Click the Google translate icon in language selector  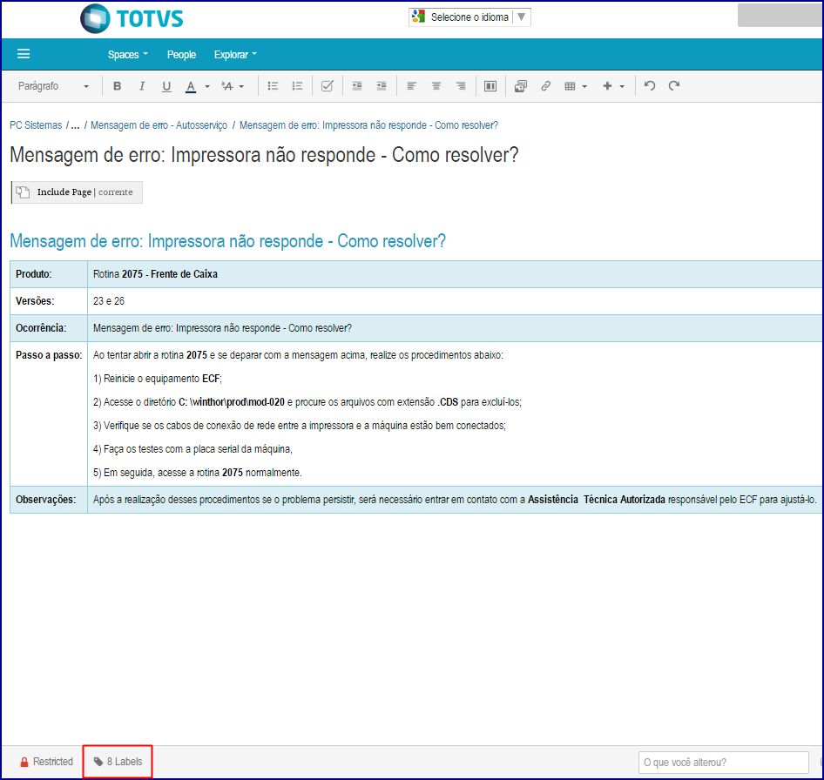coord(418,17)
